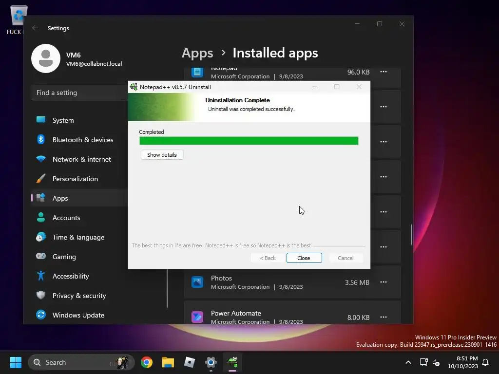Click the Power Automate app icon
499x374 pixels.
point(197,317)
